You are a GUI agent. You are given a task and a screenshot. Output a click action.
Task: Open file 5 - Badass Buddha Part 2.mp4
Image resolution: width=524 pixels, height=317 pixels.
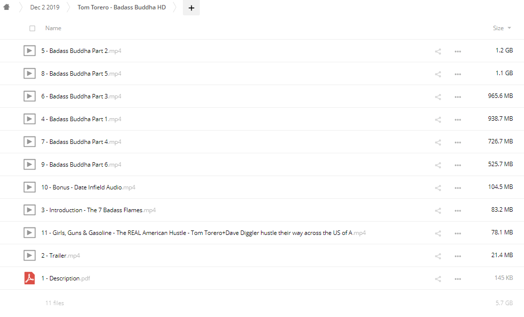[81, 51]
